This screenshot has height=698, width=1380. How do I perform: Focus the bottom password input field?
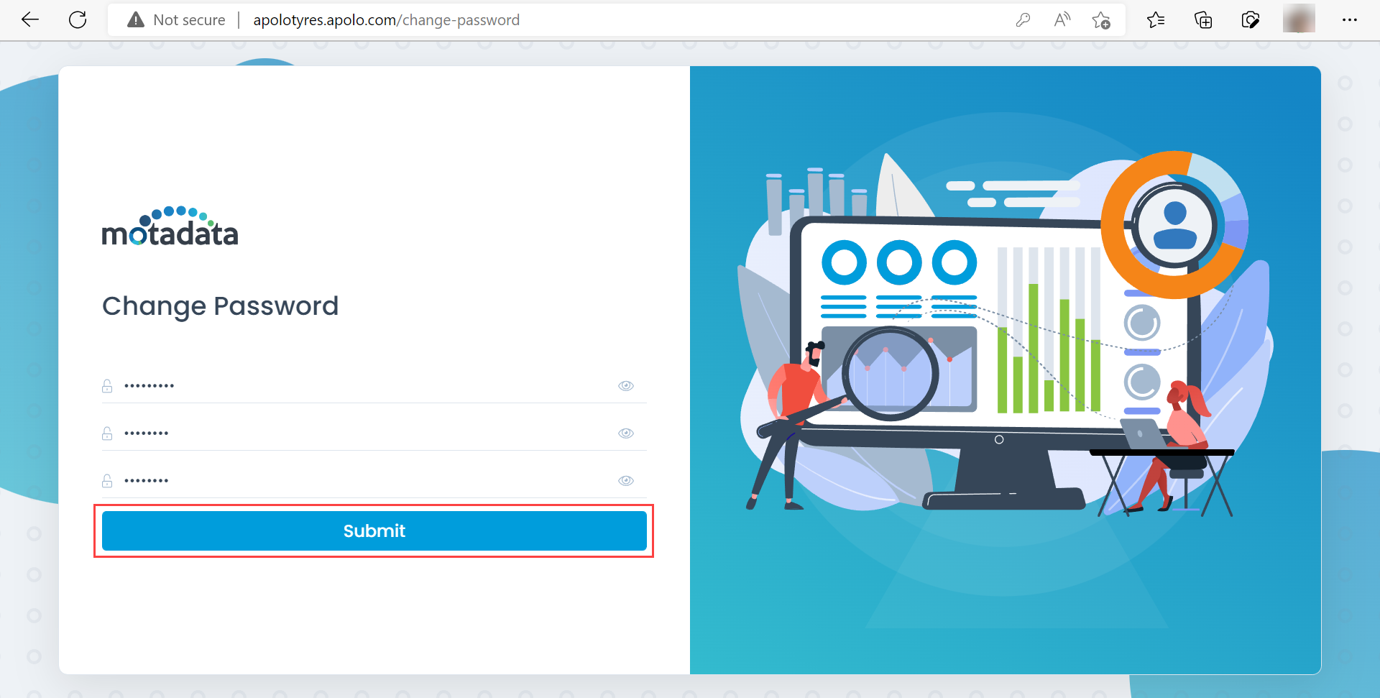[359, 481]
